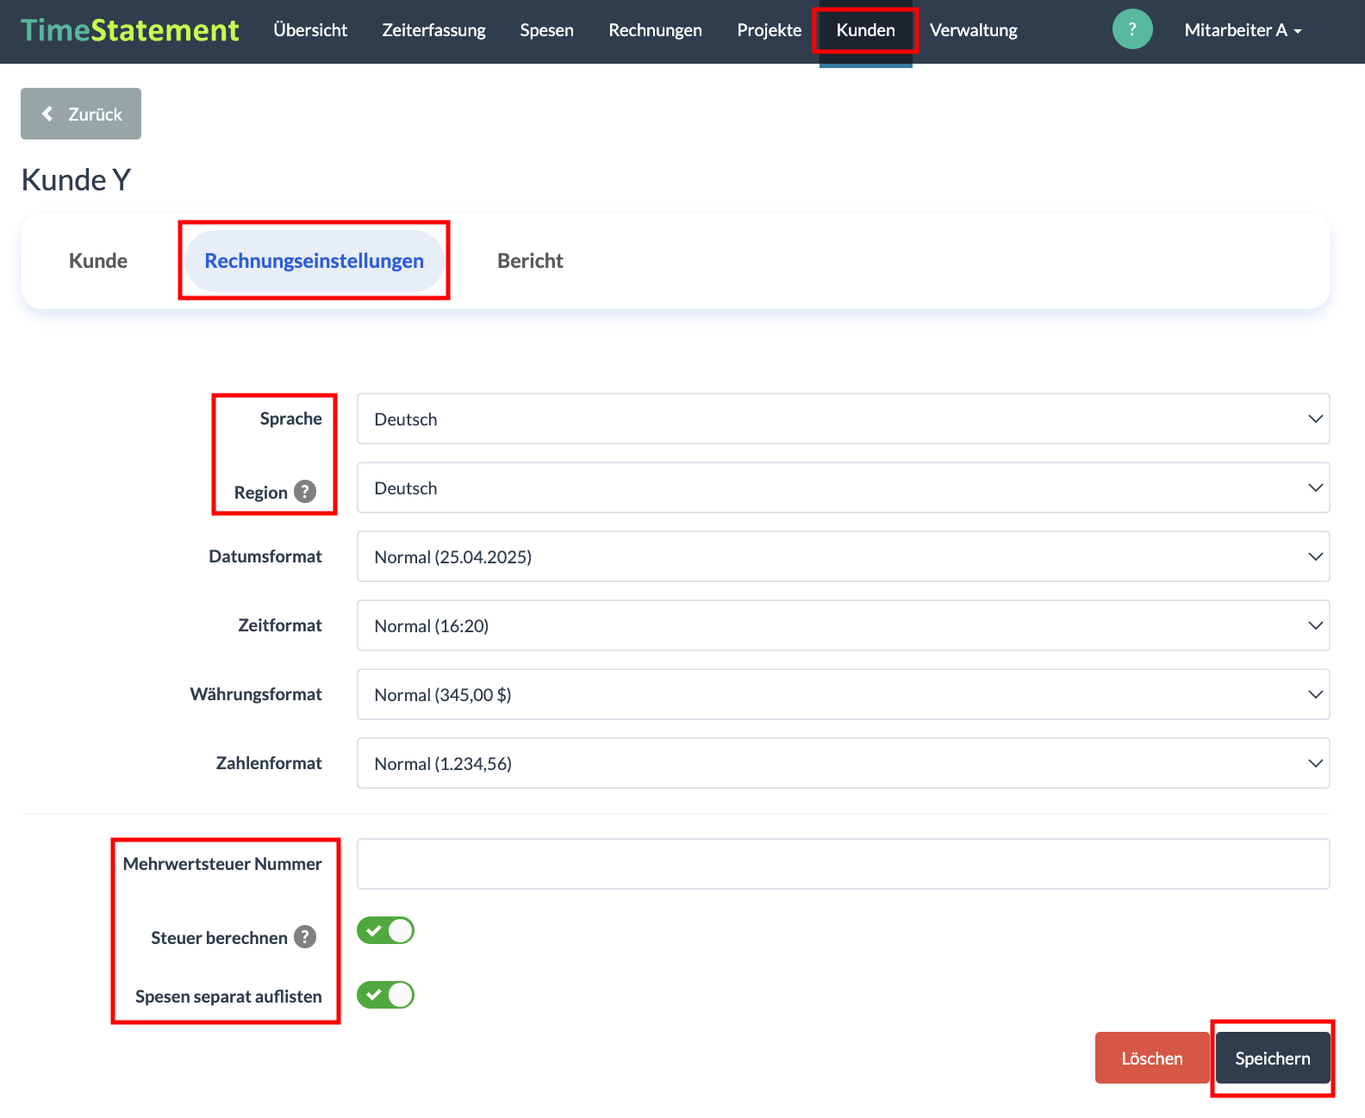
Task: Open the Währungsformat dropdown
Action: click(x=843, y=694)
